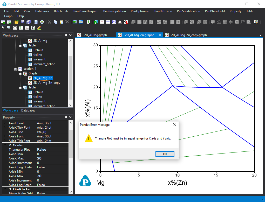Open the PanPhaseDiagram menu
This screenshot has height=202, width=265.
pos(86,11)
